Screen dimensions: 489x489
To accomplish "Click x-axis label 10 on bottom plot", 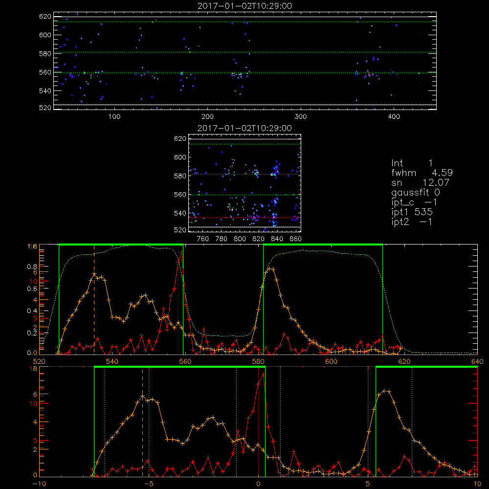I will click(477, 484).
